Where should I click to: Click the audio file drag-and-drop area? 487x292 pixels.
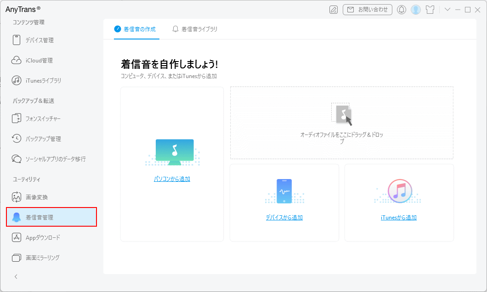tap(342, 123)
